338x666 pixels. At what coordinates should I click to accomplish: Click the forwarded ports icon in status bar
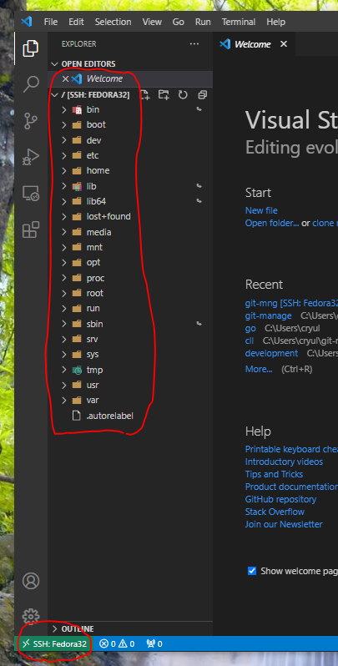tap(154, 644)
